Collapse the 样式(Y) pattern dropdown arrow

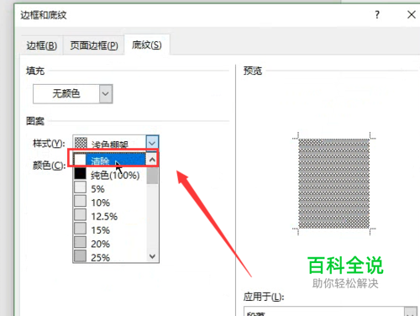[152, 143]
